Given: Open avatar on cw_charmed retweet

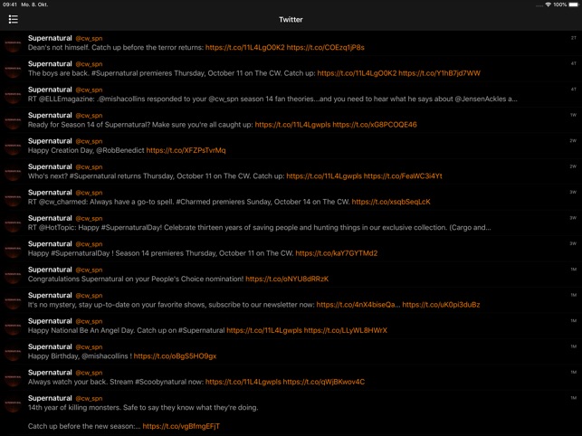Looking at the screenshot, I should click(x=13, y=197).
